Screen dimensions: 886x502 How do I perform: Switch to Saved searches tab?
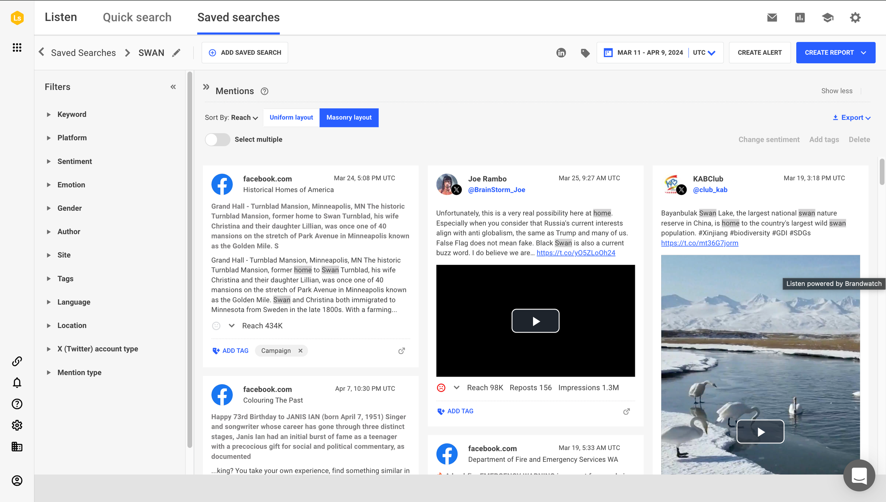click(x=238, y=17)
